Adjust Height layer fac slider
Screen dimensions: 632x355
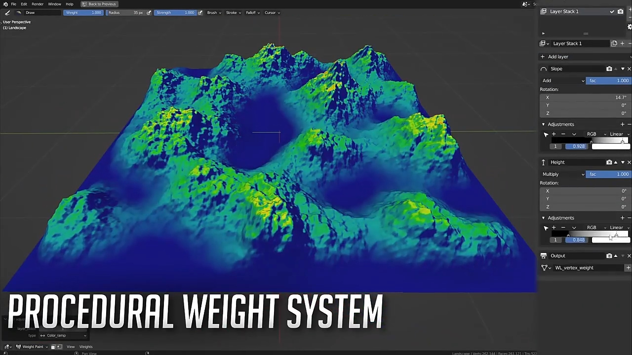(608, 174)
